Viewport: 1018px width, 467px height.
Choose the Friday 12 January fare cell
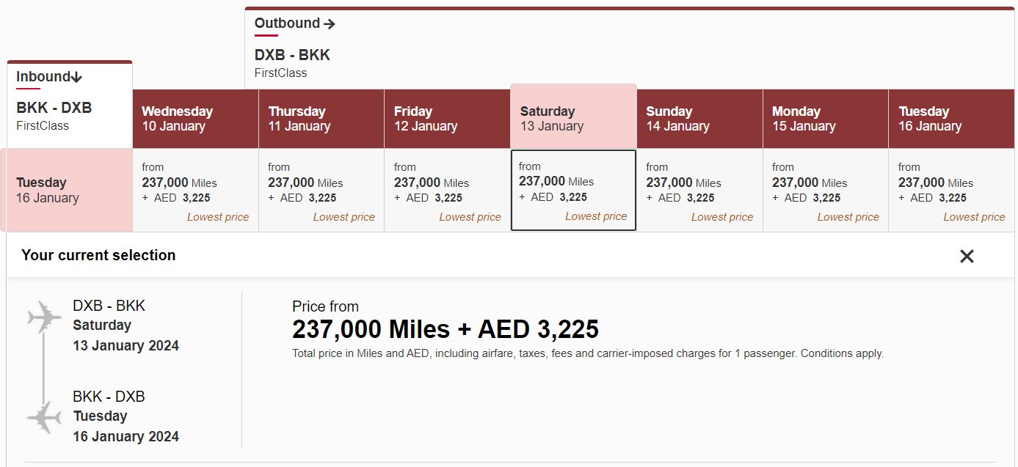coord(447,190)
